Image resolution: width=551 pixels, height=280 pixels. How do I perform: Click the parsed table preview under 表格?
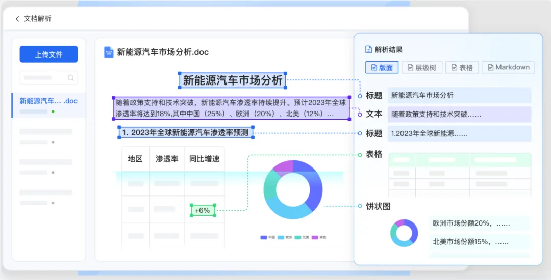tap(460, 175)
